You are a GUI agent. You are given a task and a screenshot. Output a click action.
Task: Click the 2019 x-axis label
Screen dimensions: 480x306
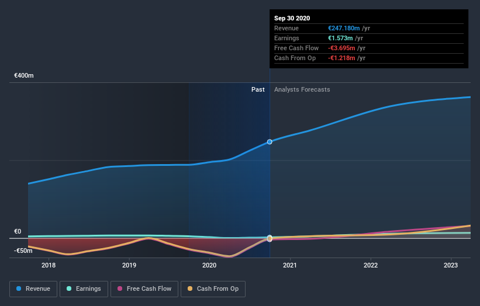click(129, 265)
